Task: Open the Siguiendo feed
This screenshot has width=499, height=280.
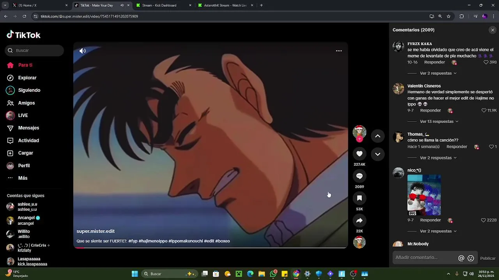Action: tap(29, 90)
